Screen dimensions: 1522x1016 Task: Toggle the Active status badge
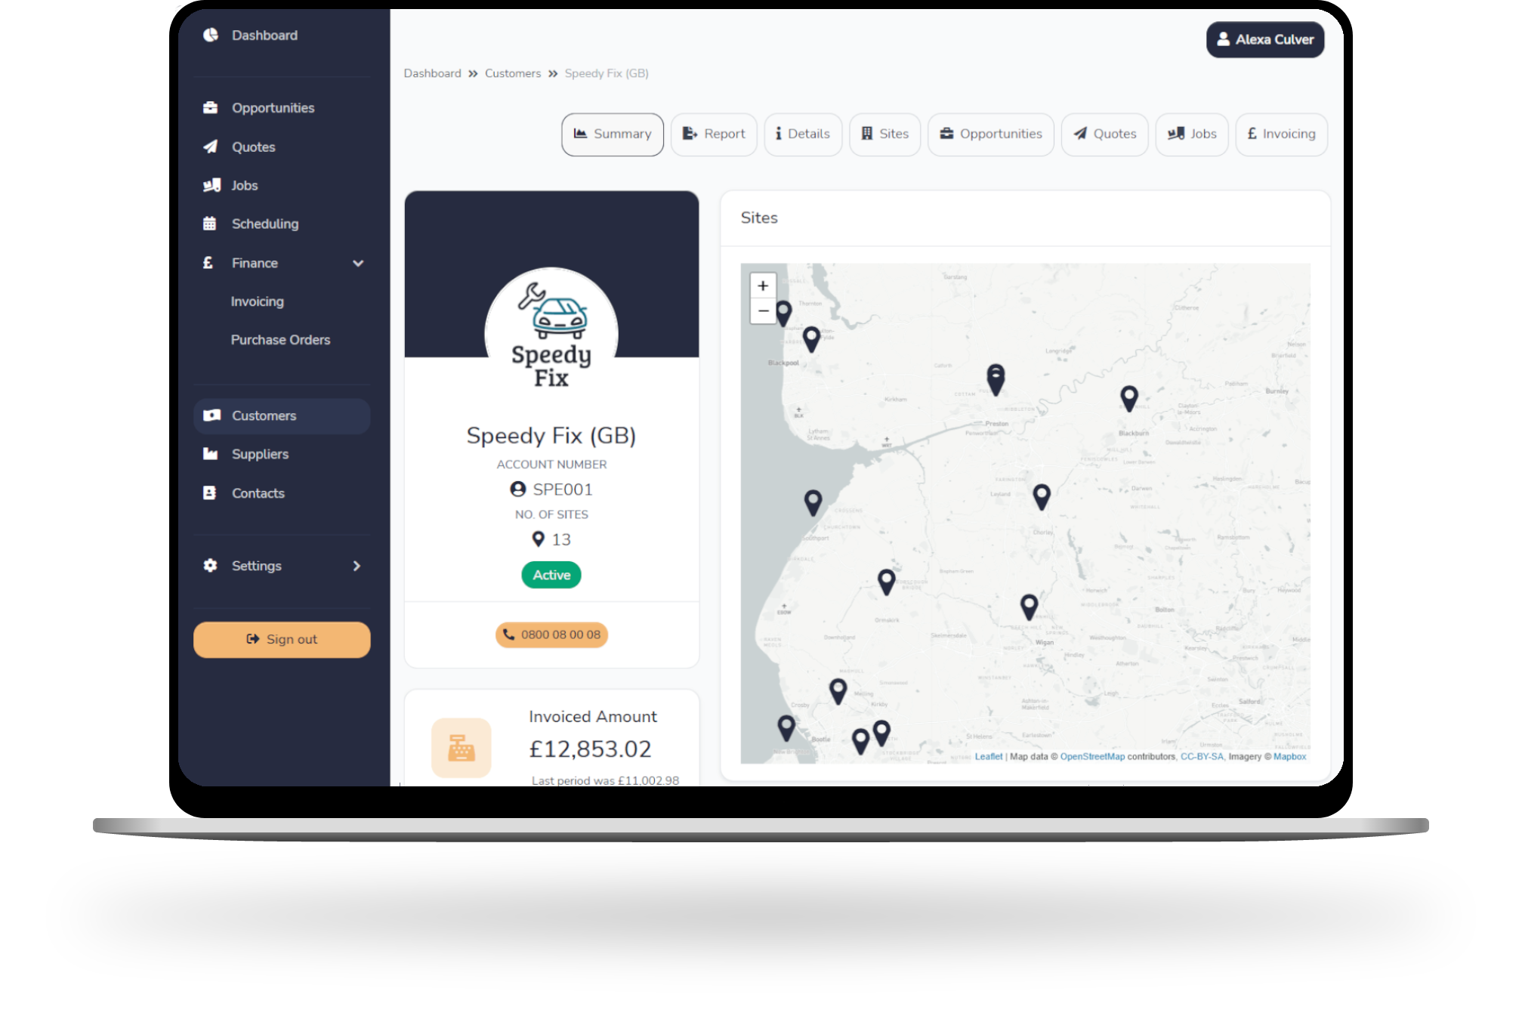(552, 575)
